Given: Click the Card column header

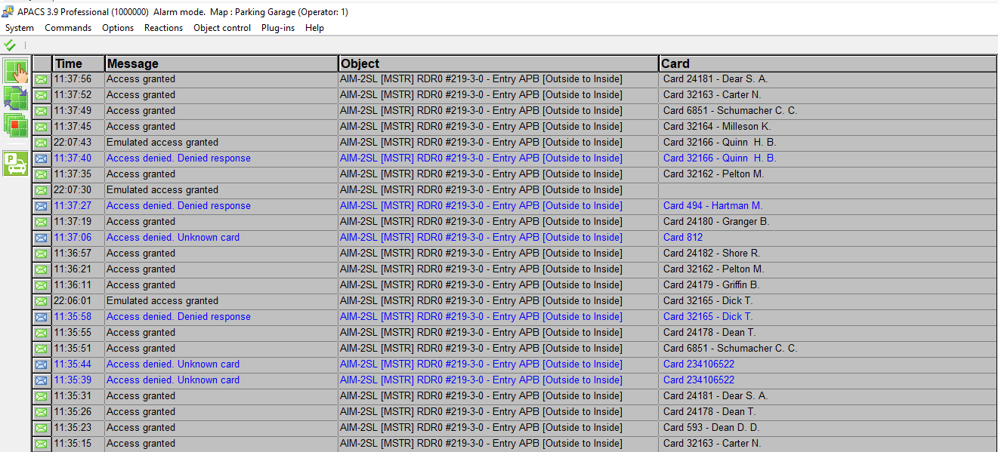Looking at the screenshot, I should (x=675, y=64).
